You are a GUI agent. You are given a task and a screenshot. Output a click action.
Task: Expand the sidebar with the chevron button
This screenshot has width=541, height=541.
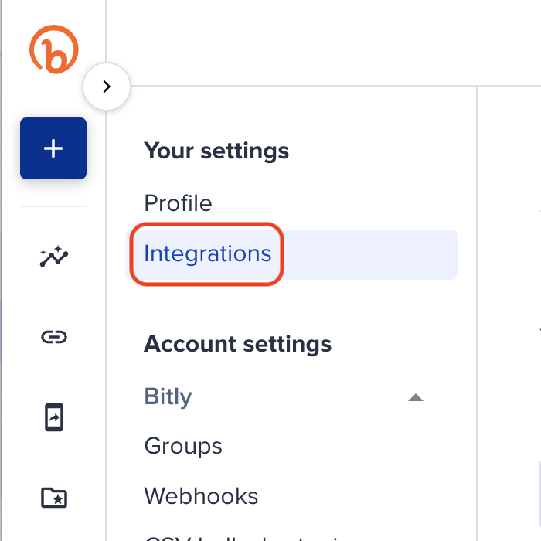(x=107, y=87)
